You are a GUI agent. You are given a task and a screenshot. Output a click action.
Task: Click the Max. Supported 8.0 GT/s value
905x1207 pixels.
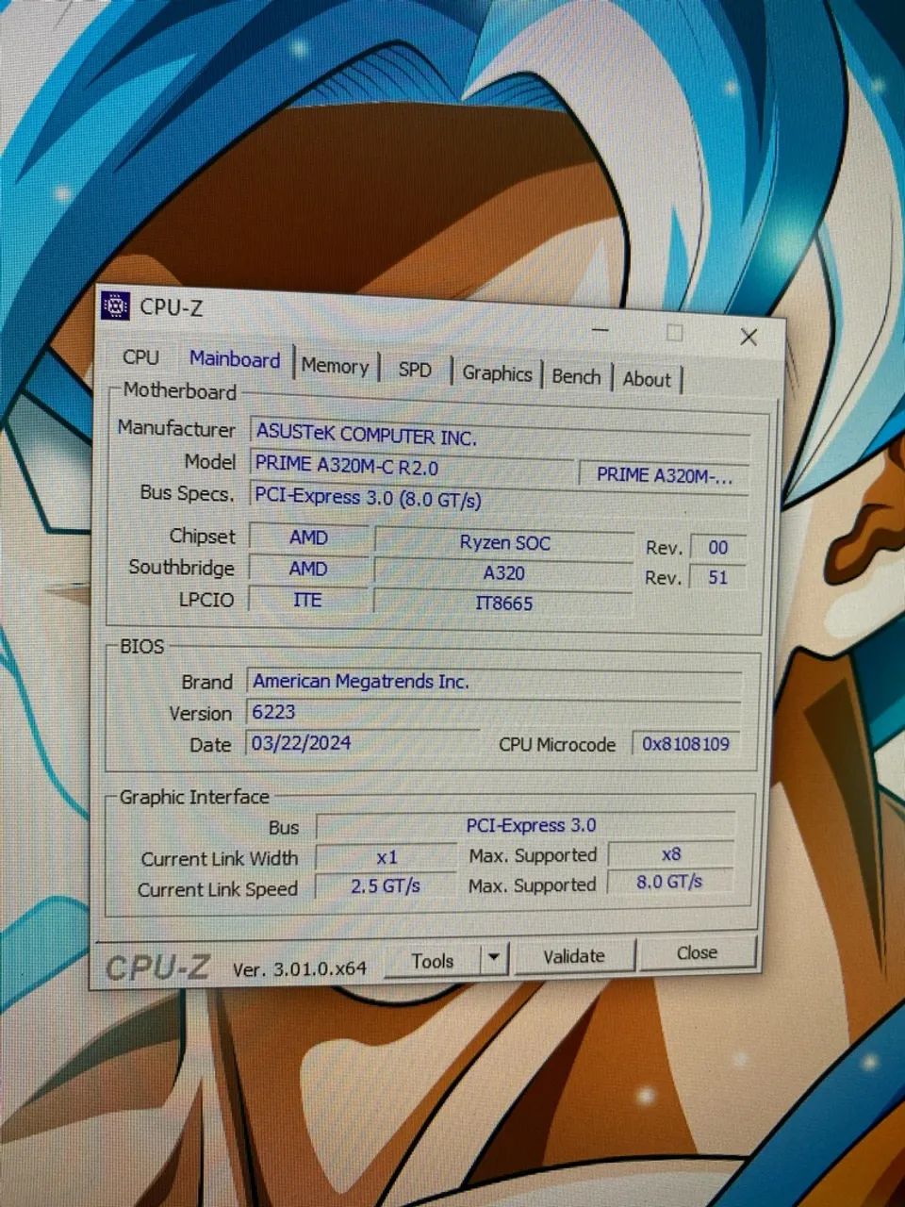point(670,882)
